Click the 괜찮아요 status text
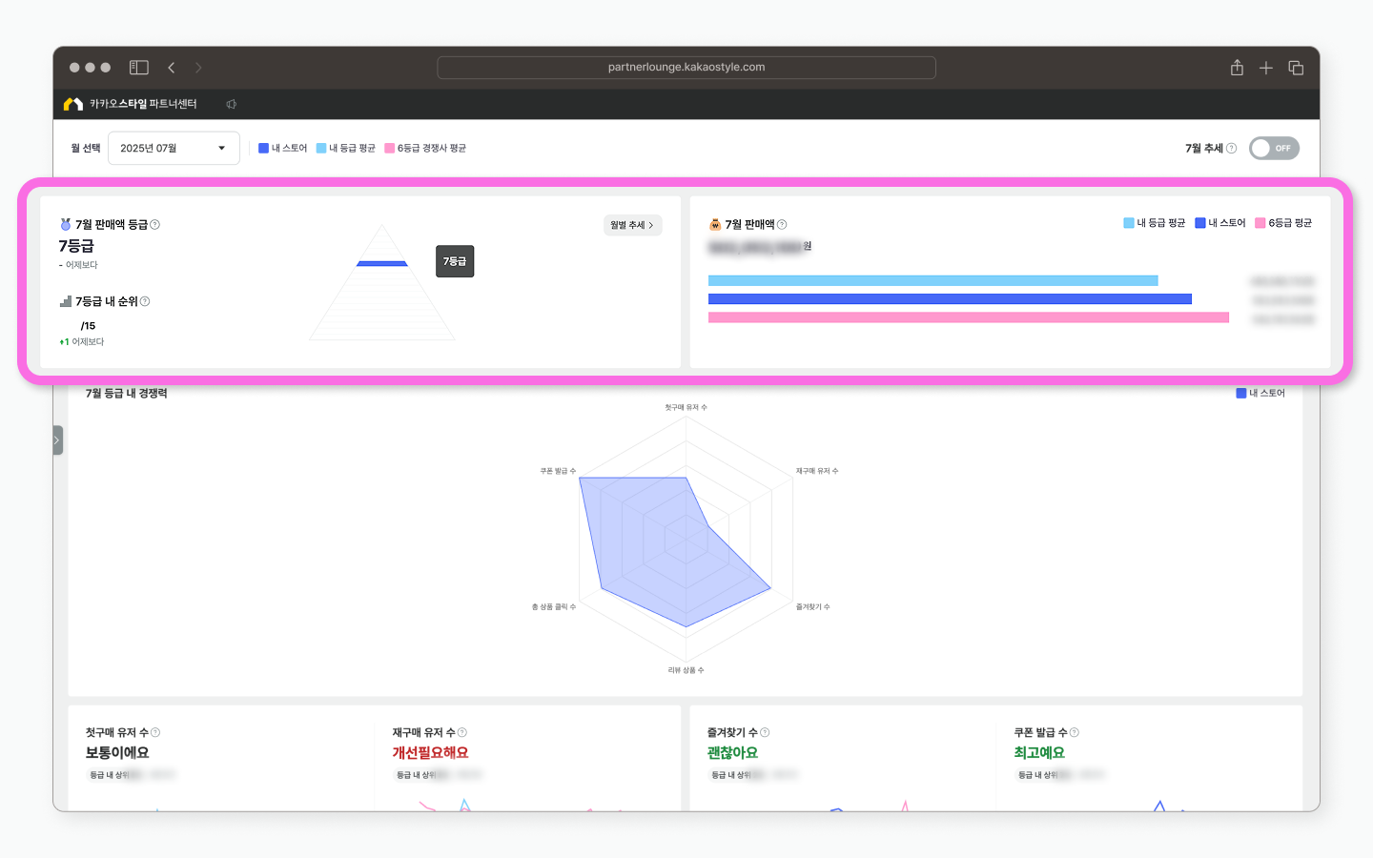Viewport: 1373px width, 858px height. 732,752
